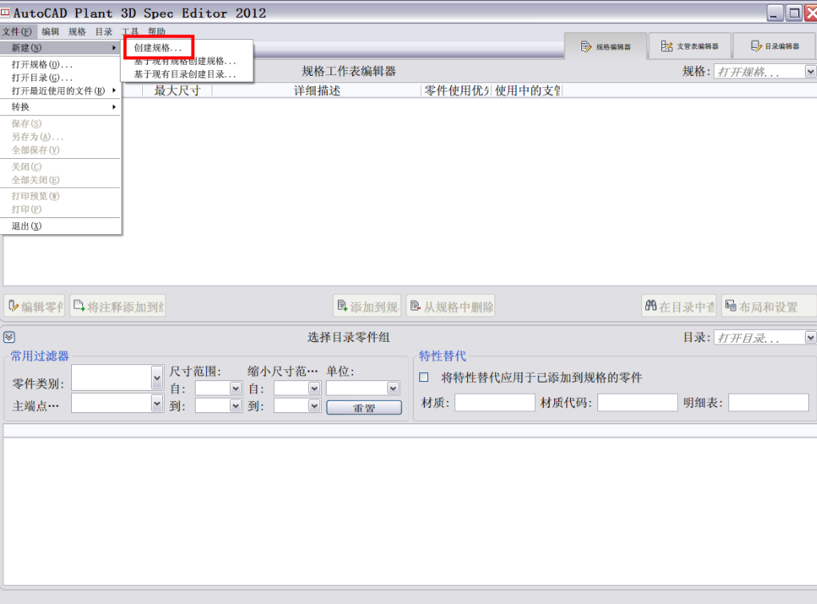Click the 重置 button
This screenshot has height=604, width=817.
(364, 407)
